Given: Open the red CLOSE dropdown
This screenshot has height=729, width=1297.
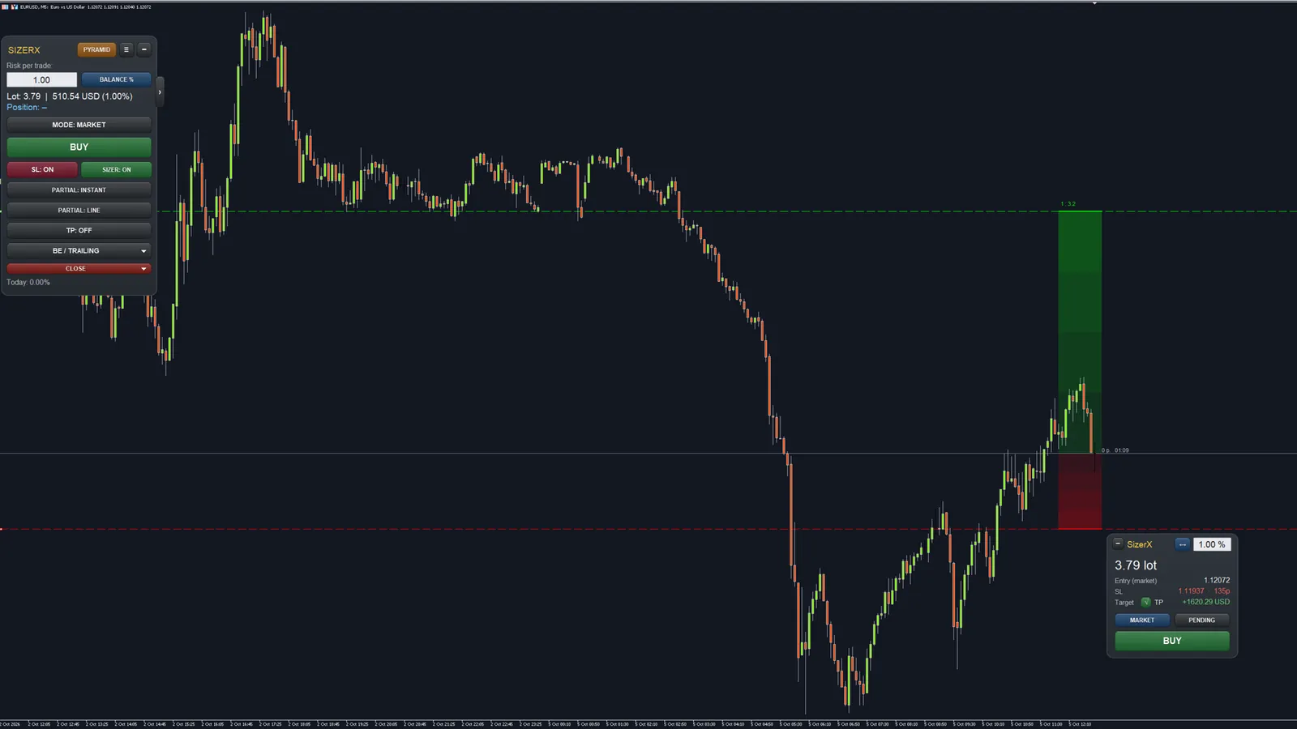Looking at the screenshot, I should click(x=79, y=268).
